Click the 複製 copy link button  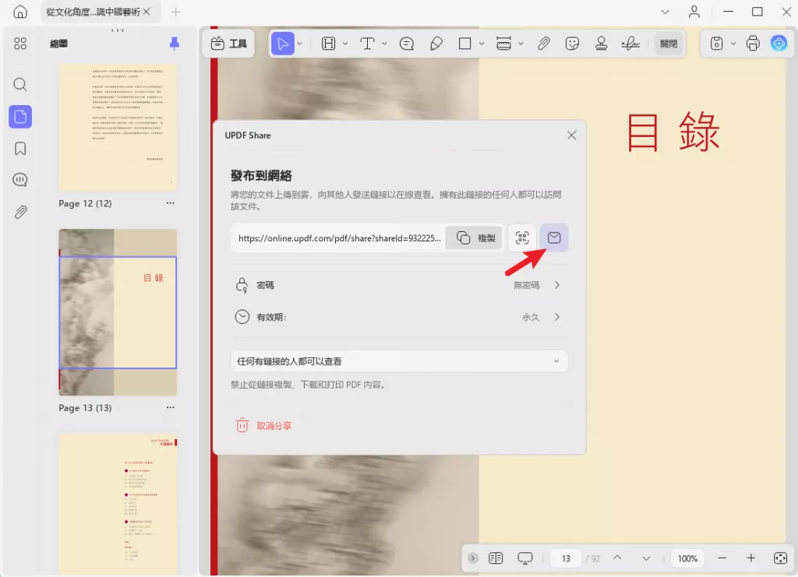coord(473,237)
